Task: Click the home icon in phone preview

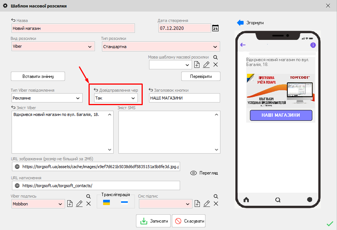Action: pyautogui.click(x=246, y=199)
